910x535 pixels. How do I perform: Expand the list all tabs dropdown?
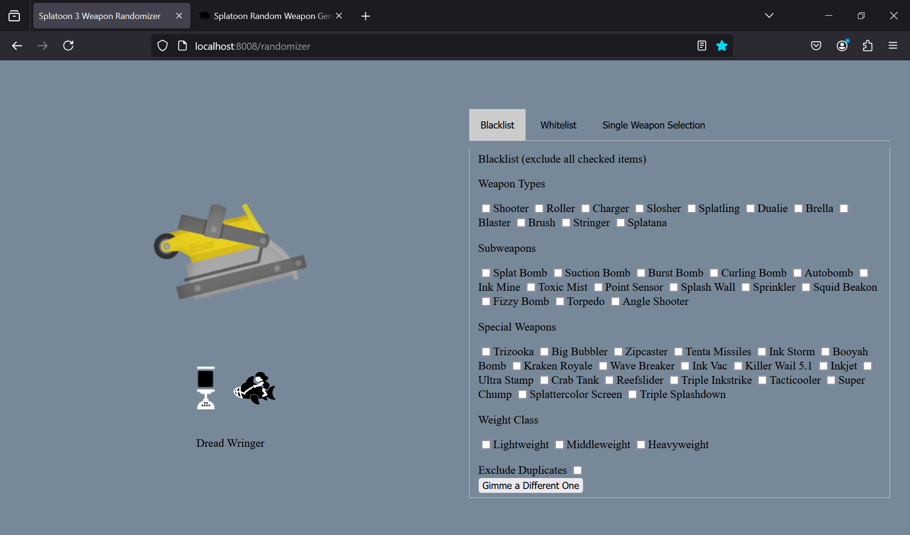point(769,16)
